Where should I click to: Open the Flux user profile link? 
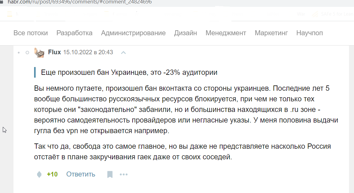54,52
